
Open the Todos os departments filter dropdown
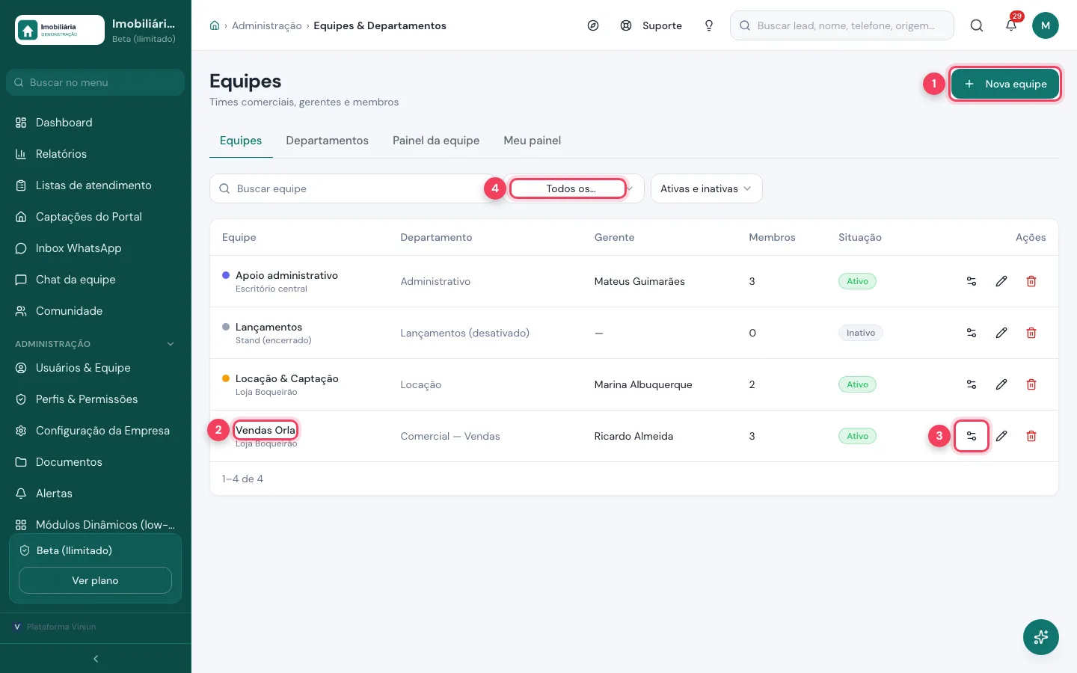click(x=574, y=188)
